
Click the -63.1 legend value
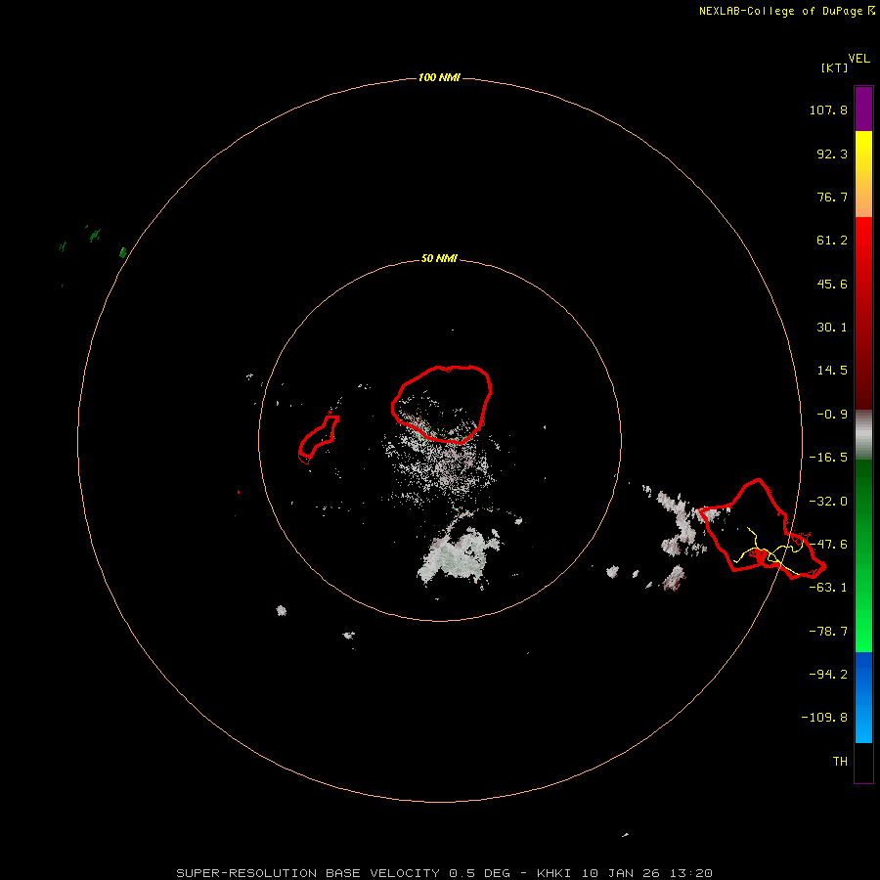[x=828, y=588]
